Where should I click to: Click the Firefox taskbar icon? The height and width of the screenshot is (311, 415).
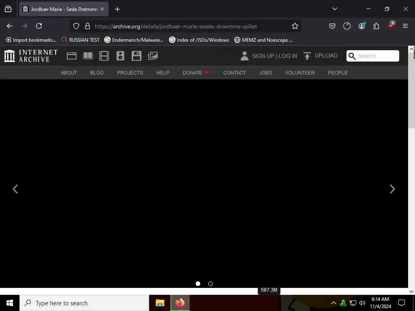coord(180,303)
